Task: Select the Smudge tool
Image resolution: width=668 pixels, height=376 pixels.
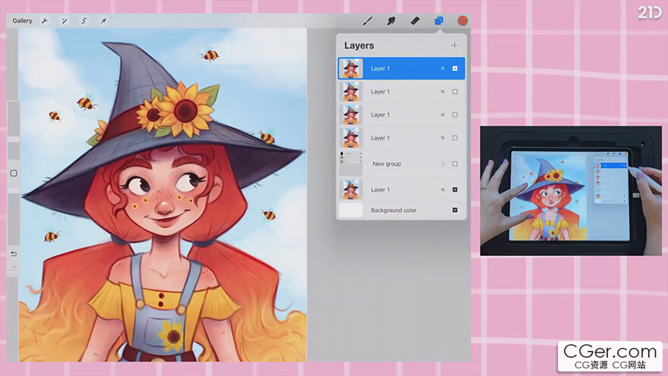Action: (x=392, y=21)
